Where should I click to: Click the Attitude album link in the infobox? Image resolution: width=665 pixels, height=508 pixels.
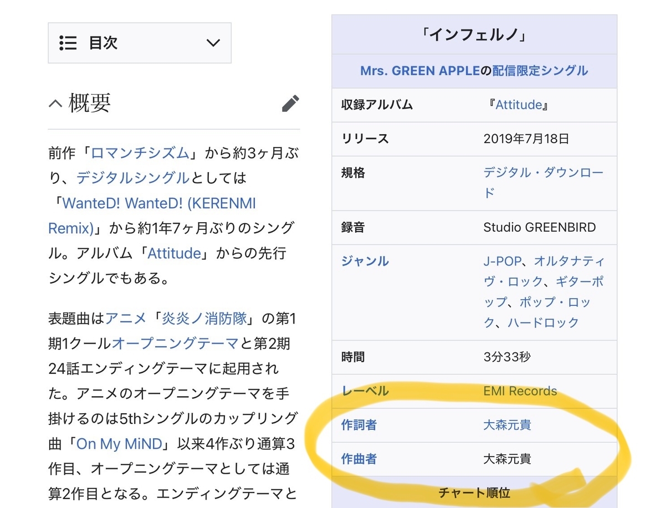point(518,105)
